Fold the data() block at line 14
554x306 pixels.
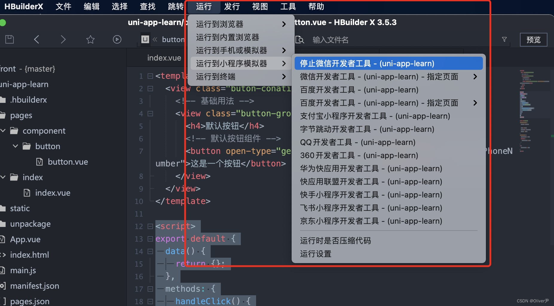point(150,251)
